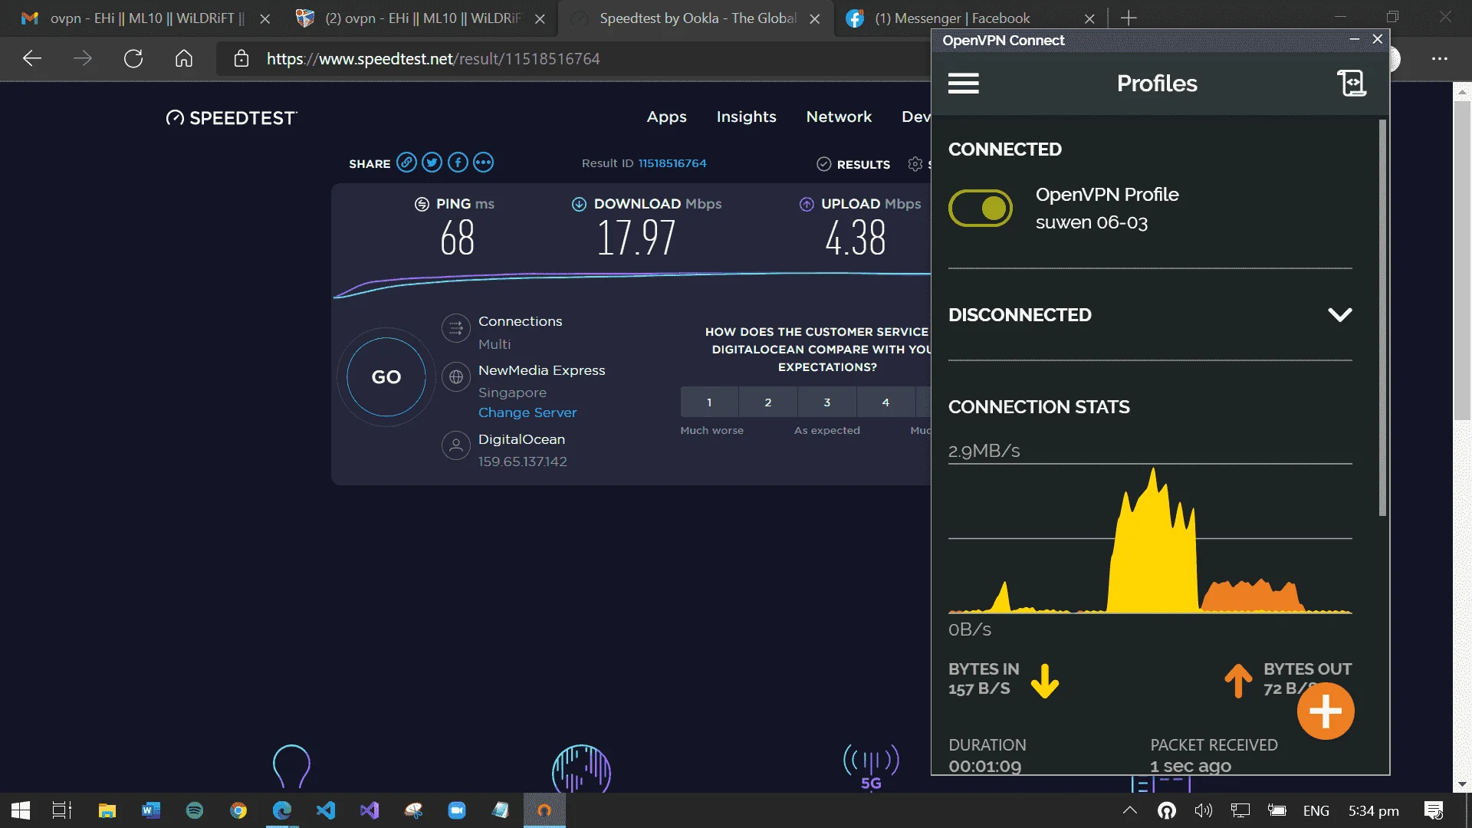Rate customer service as 2

tap(768, 402)
